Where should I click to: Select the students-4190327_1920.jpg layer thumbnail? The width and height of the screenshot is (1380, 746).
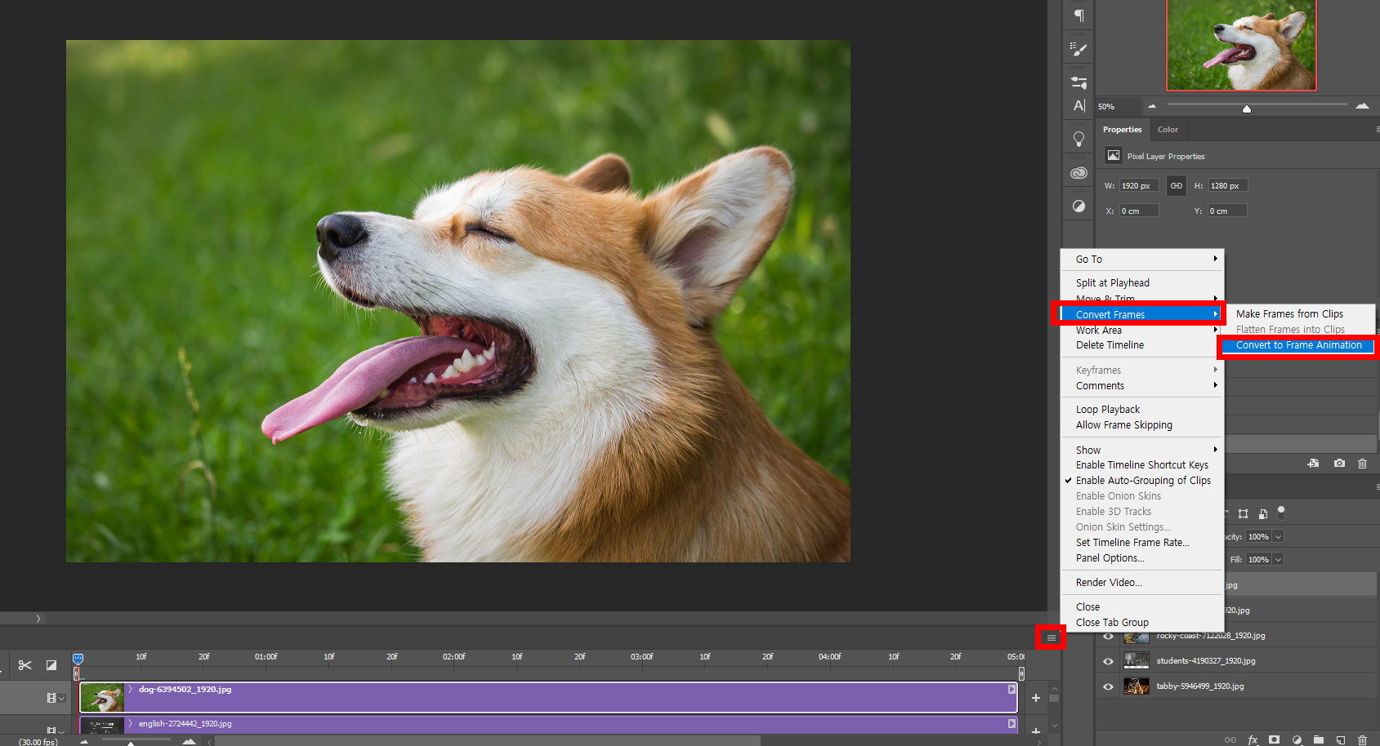click(x=1137, y=661)
